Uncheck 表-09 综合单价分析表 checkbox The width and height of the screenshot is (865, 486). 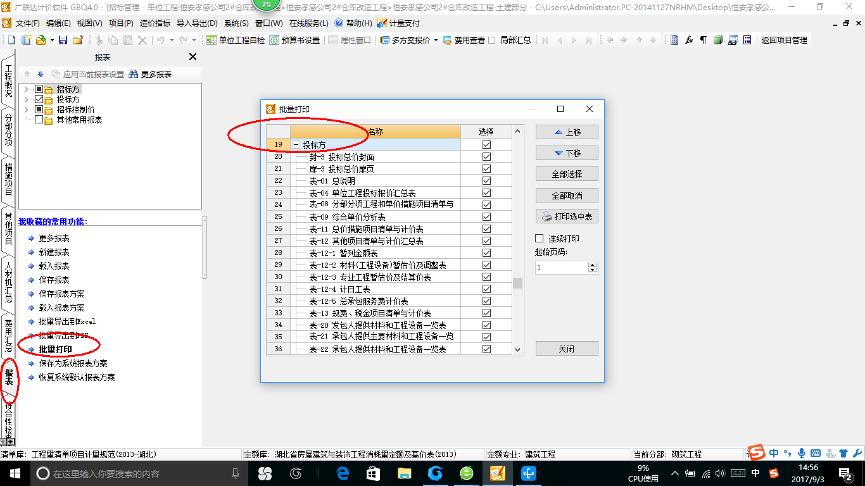pyautogui.click(x=486, y=216)
